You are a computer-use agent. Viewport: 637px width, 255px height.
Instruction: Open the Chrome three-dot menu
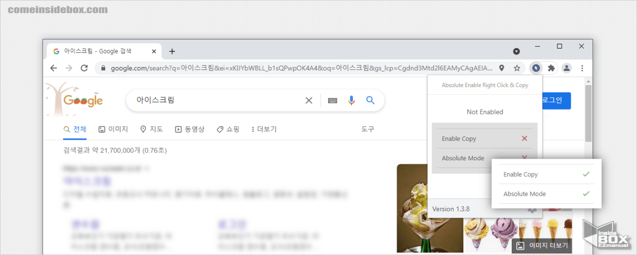tap(582, 68)
